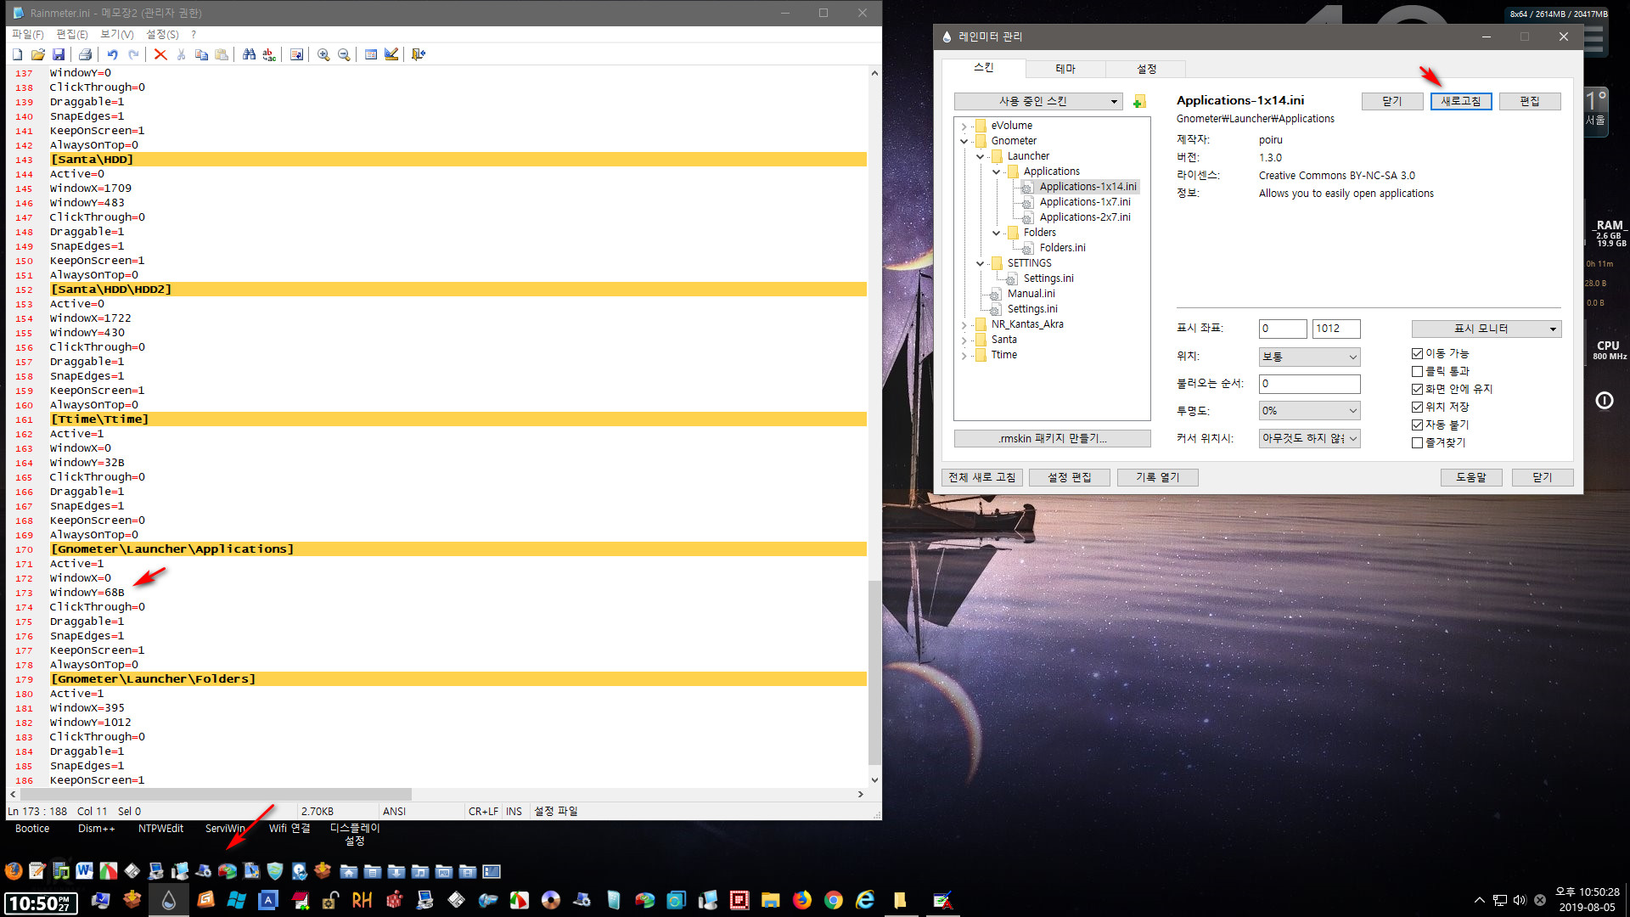Copy selection using the toolbar copy icon

[x=201, y=54]
